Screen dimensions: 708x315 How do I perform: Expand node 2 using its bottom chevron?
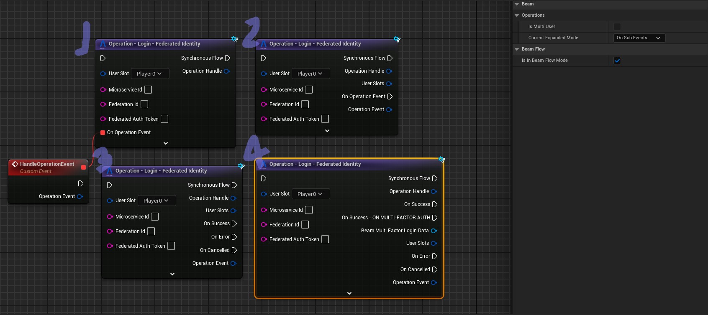point(327,131)
